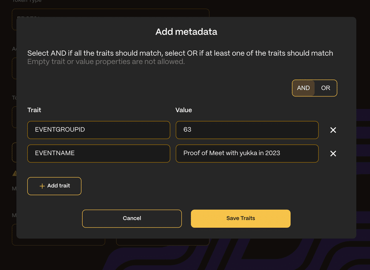370x270 pixels.
Task: Focus the EVENTGROUPID trait field
Action: click(x=99, y=130)
